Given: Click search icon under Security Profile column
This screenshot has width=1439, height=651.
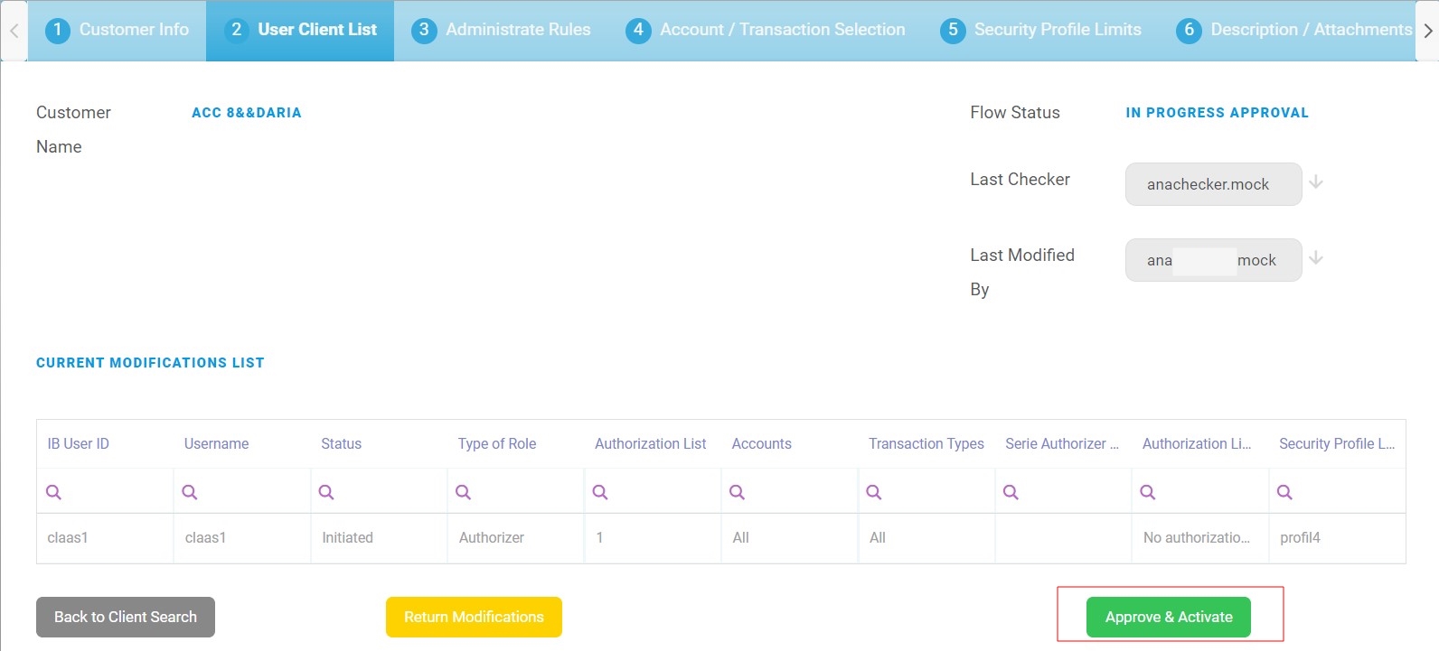Looking at the screenshot, I should coord(1284,492).
